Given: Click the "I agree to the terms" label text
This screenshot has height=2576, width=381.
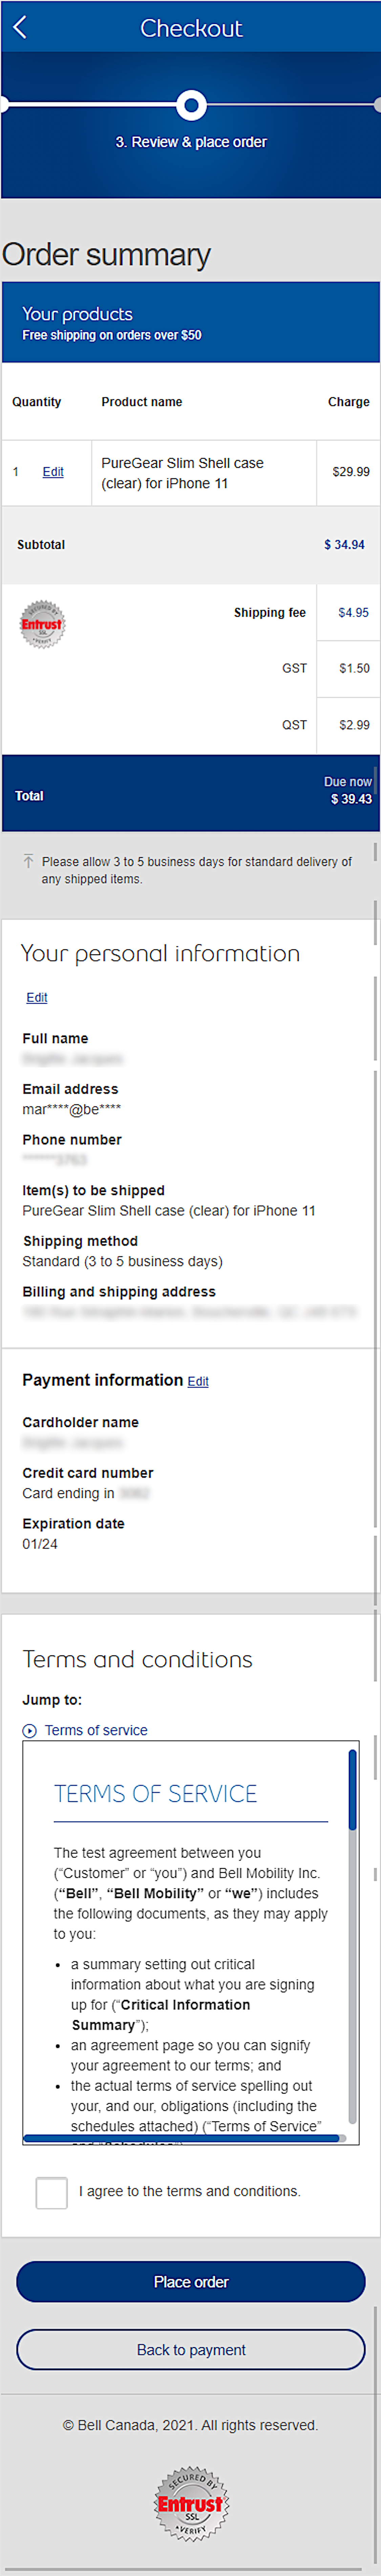Looking at the screenshot, I should [190, 2191].
